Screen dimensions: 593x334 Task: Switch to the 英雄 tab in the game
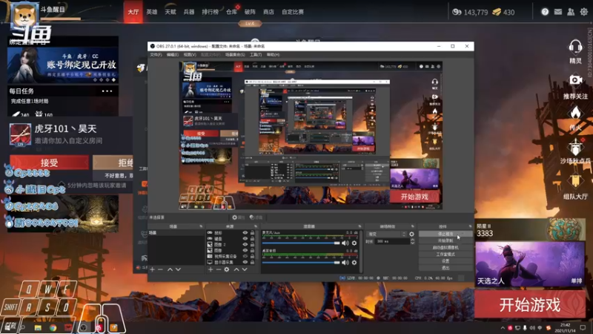pyautogui.click(x=152, y=12)
